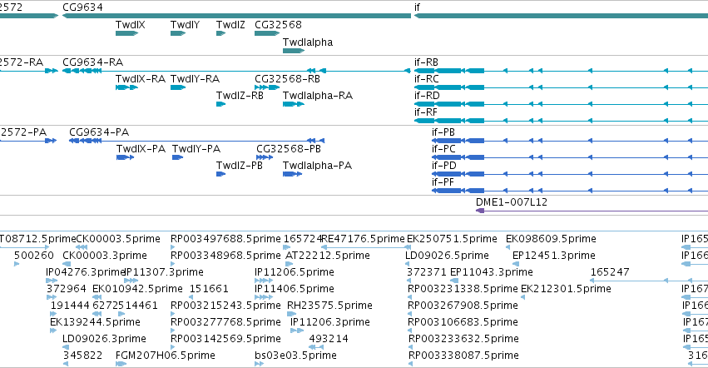
Task: Select the if-PF protein label
Action: (443, 182)
